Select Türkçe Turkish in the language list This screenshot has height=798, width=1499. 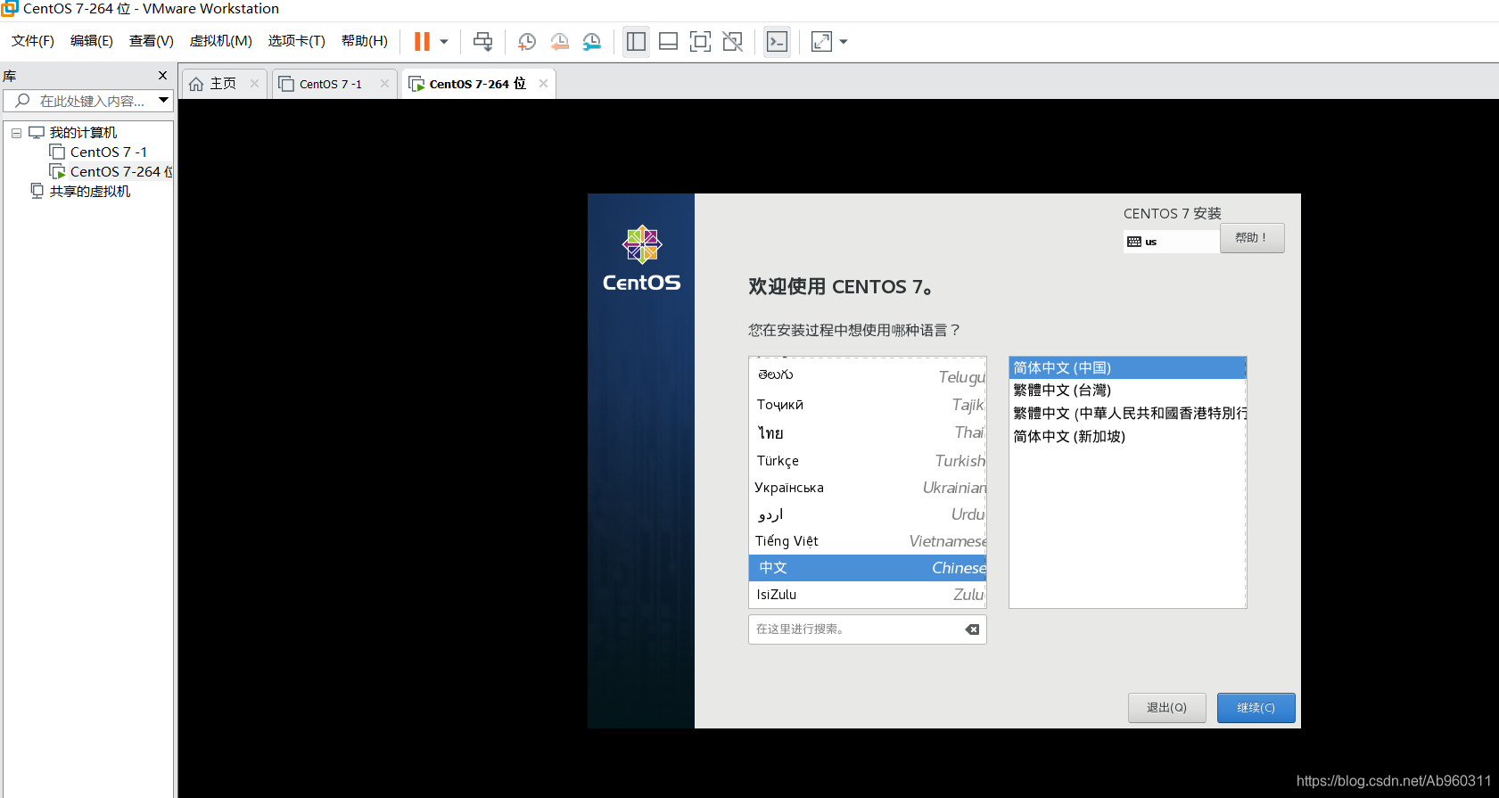pyautogui.click(x=868, y=461)
